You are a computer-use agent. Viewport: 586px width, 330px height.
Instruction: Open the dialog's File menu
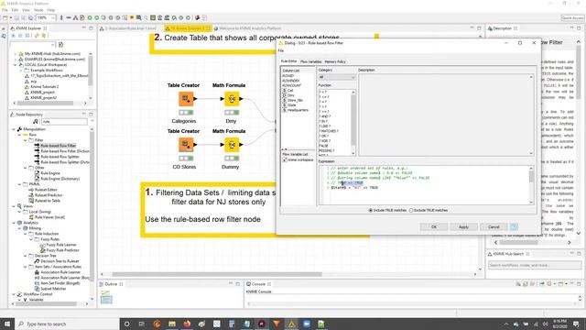pyautogui.click(x=281, y=50)
